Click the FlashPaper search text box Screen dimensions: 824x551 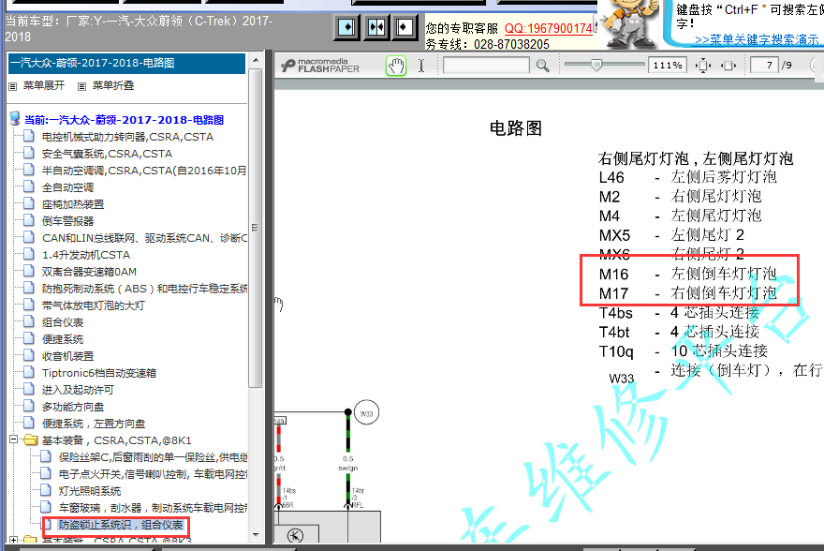(x=486, y=66)
